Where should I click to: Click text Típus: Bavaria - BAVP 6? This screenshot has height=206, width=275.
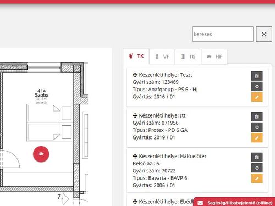click(x=159, y=178)
